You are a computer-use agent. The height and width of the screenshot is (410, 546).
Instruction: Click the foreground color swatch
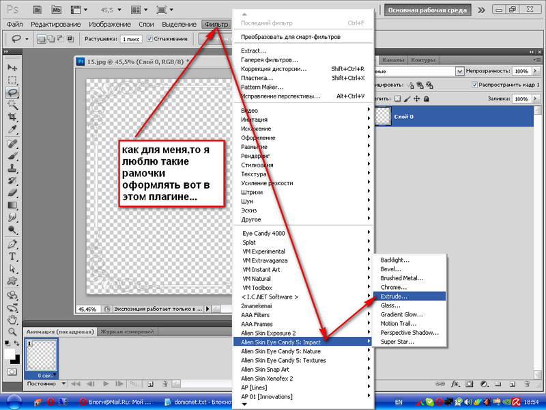pyautogui.click(x=9, y=354)
